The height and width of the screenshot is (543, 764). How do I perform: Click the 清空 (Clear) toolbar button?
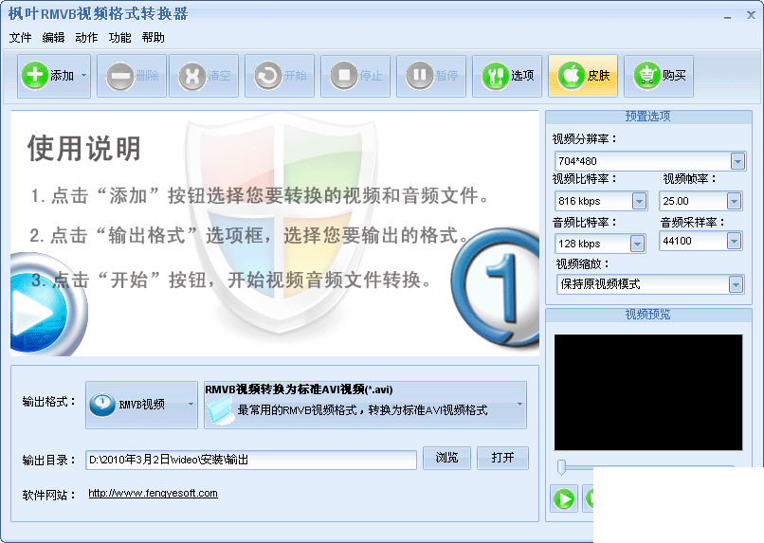click(204, 76)
